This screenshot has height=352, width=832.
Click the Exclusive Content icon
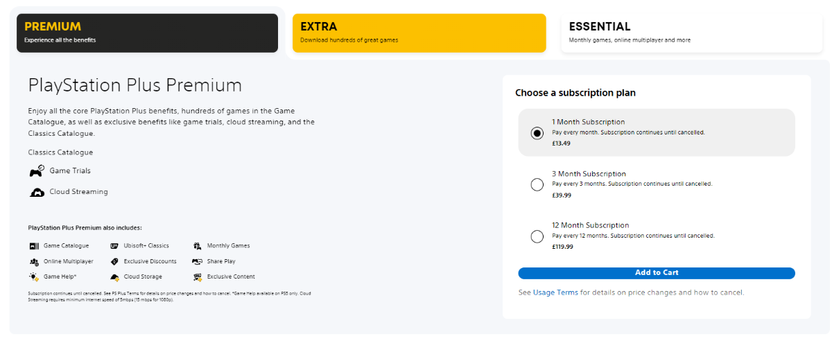[198, 277]
